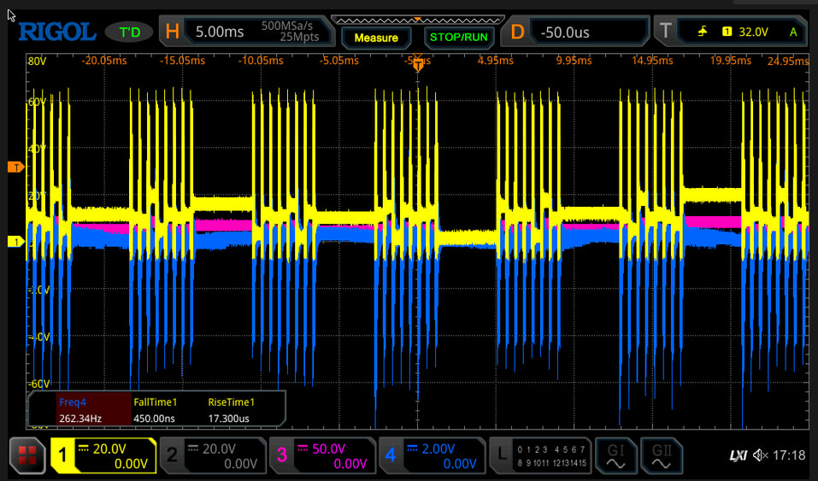The width and height of the screenshot is (818, 481).
Task: Click the trigger mode A indicator
Action: tap(793, 32)
